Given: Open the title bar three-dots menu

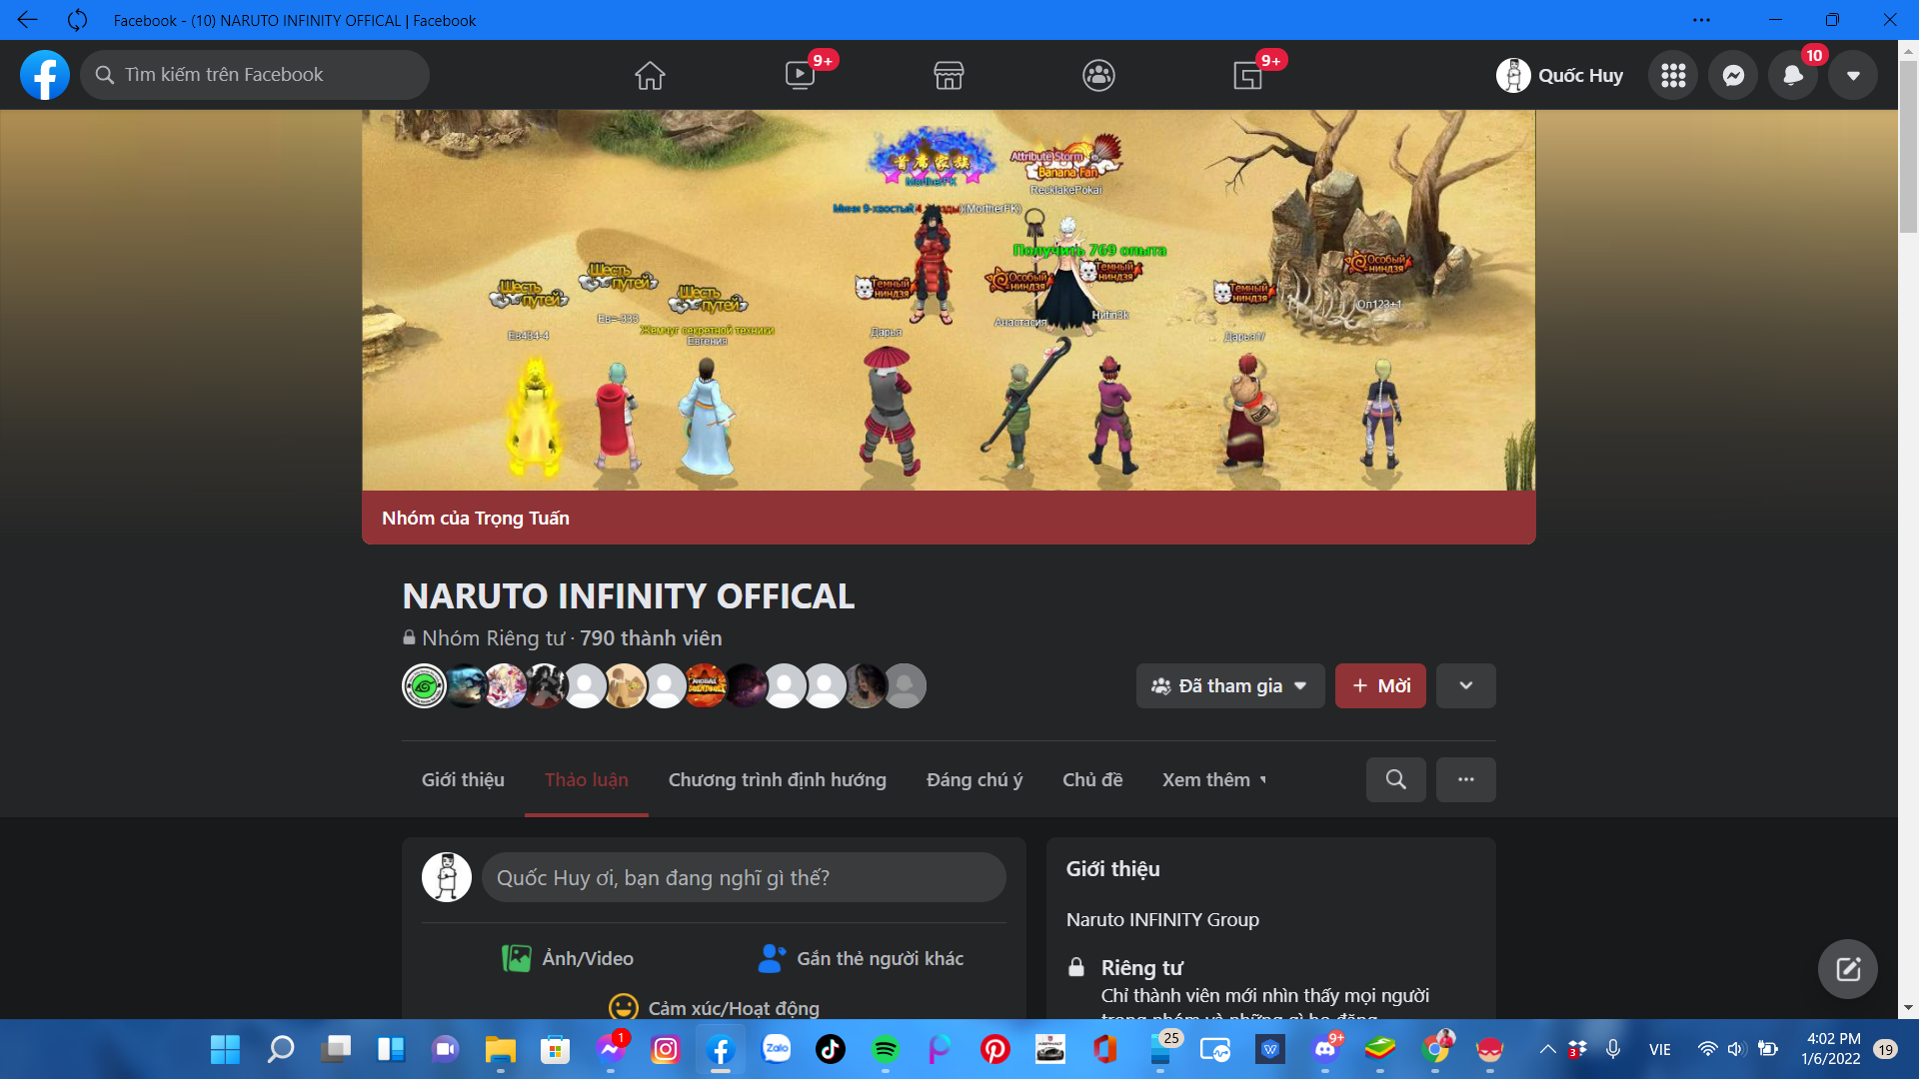Looking at the screenshot, I should coord(1701,19).
